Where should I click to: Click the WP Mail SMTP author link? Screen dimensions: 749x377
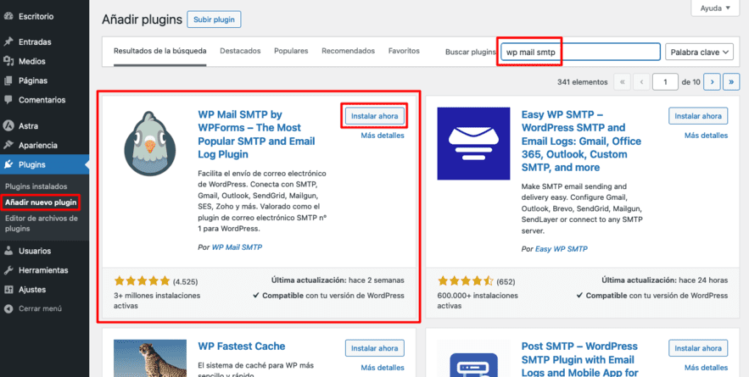[237, 247]
